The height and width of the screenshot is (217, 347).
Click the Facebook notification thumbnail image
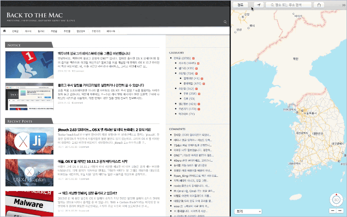pos(29,65)
